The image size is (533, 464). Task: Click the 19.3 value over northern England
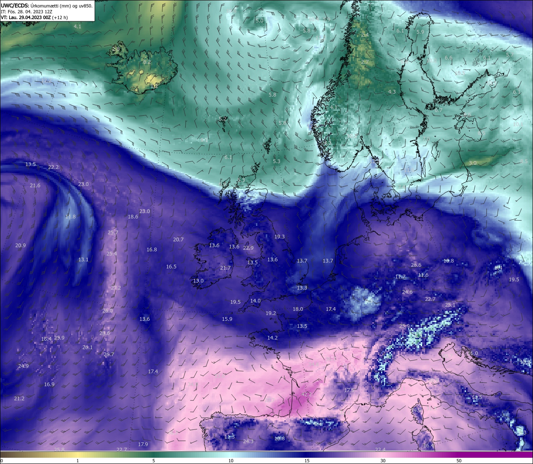279,236
